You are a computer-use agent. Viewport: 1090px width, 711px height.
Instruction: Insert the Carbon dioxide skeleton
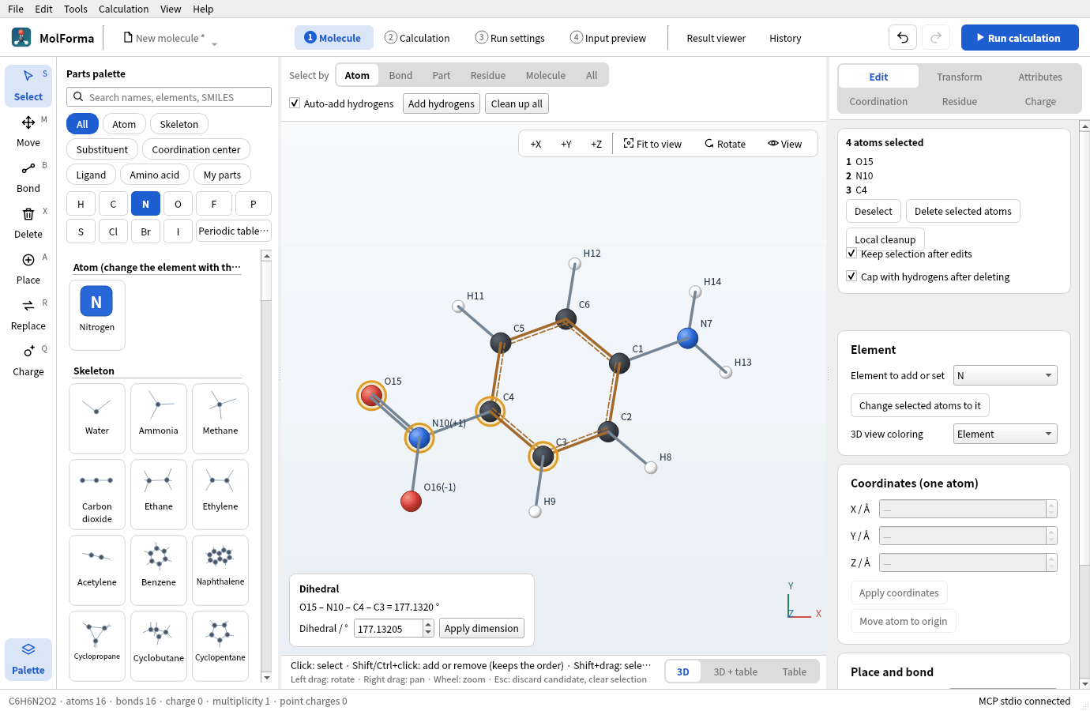point(97,495)
